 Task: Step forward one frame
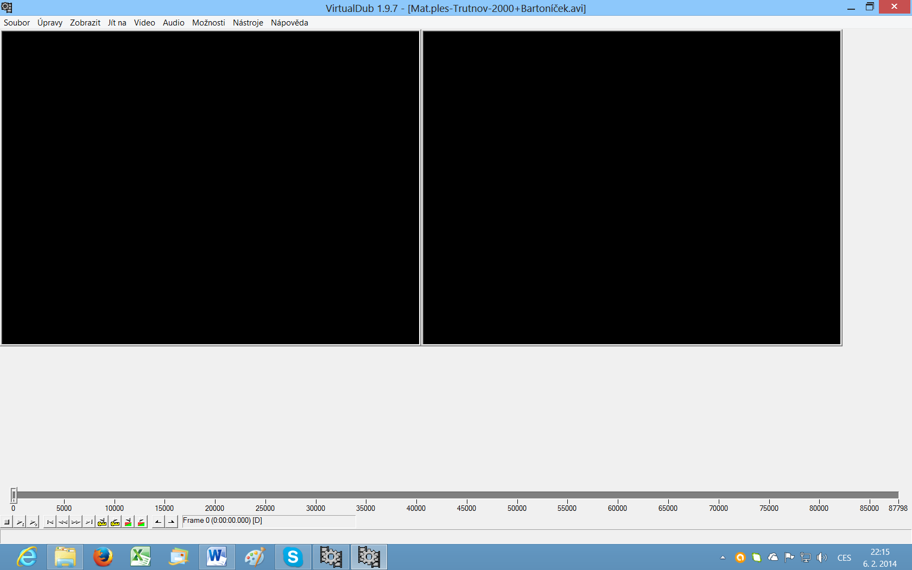(76, 522)
